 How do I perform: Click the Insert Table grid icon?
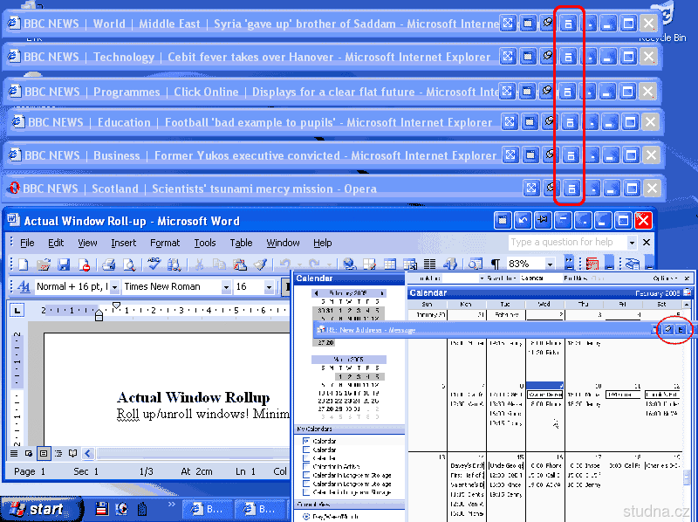coord(390,264)
